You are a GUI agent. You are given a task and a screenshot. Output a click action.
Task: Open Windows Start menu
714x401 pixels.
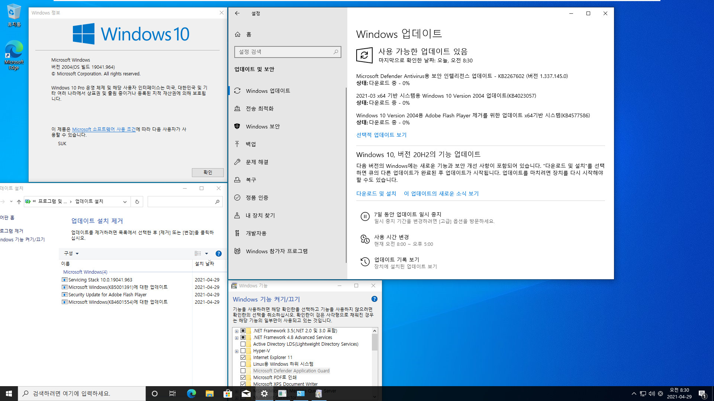9,394
